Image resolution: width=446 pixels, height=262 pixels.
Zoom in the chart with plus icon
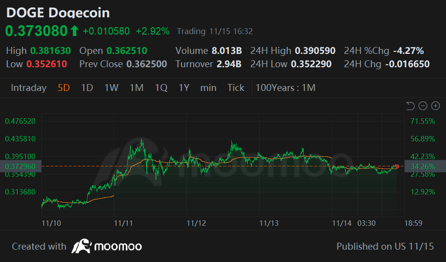[436, 106]
